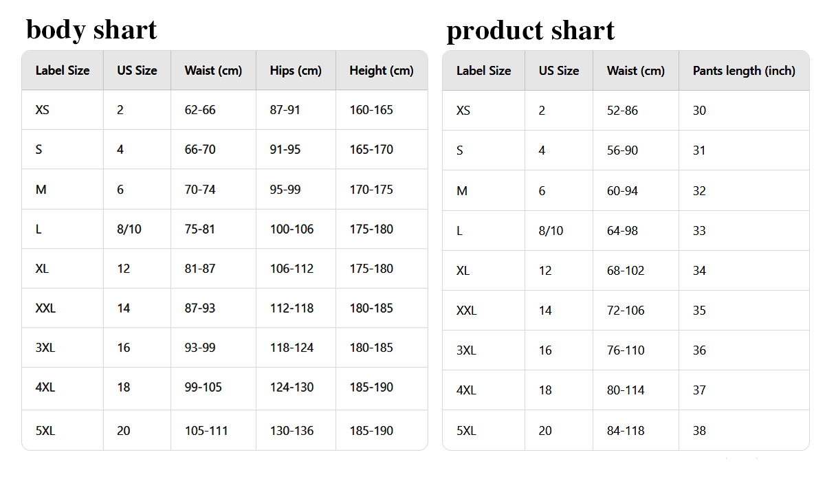The image size is (825, 481).
Task: Select US Size header in product table
Action: click(x=558, y=70)
